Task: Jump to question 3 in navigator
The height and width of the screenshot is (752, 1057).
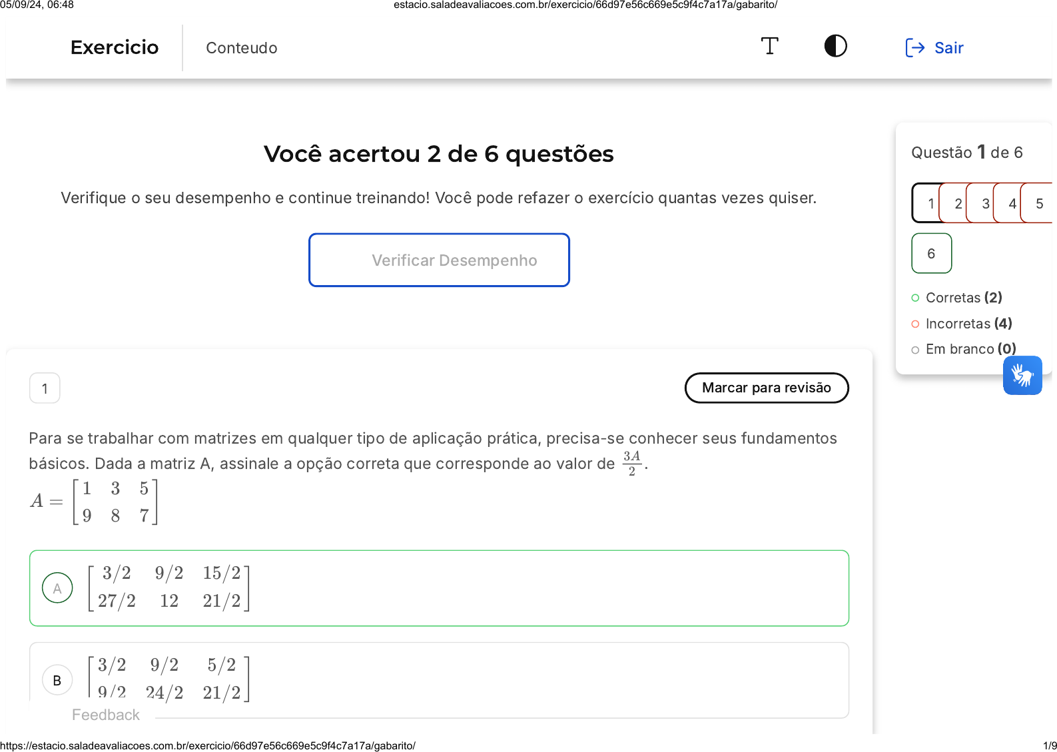Action: tap(984, 204)
